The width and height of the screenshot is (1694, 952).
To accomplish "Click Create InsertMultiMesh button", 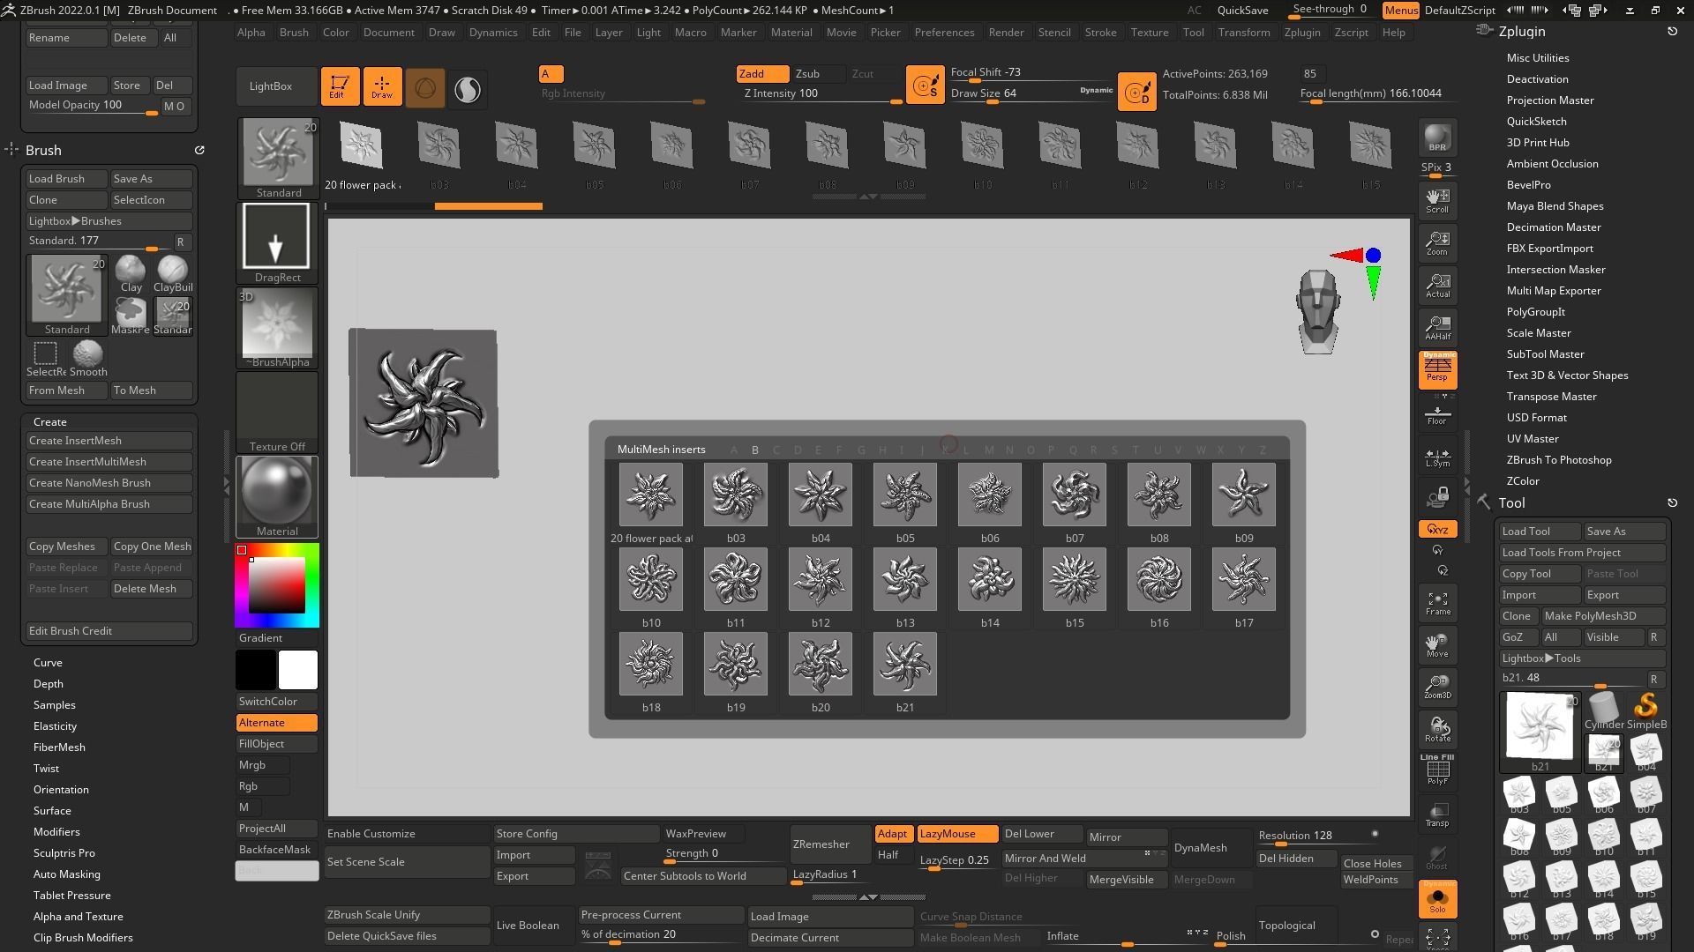I will click(109, 462).
